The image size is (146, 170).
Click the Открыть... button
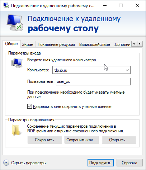point(119,140)
